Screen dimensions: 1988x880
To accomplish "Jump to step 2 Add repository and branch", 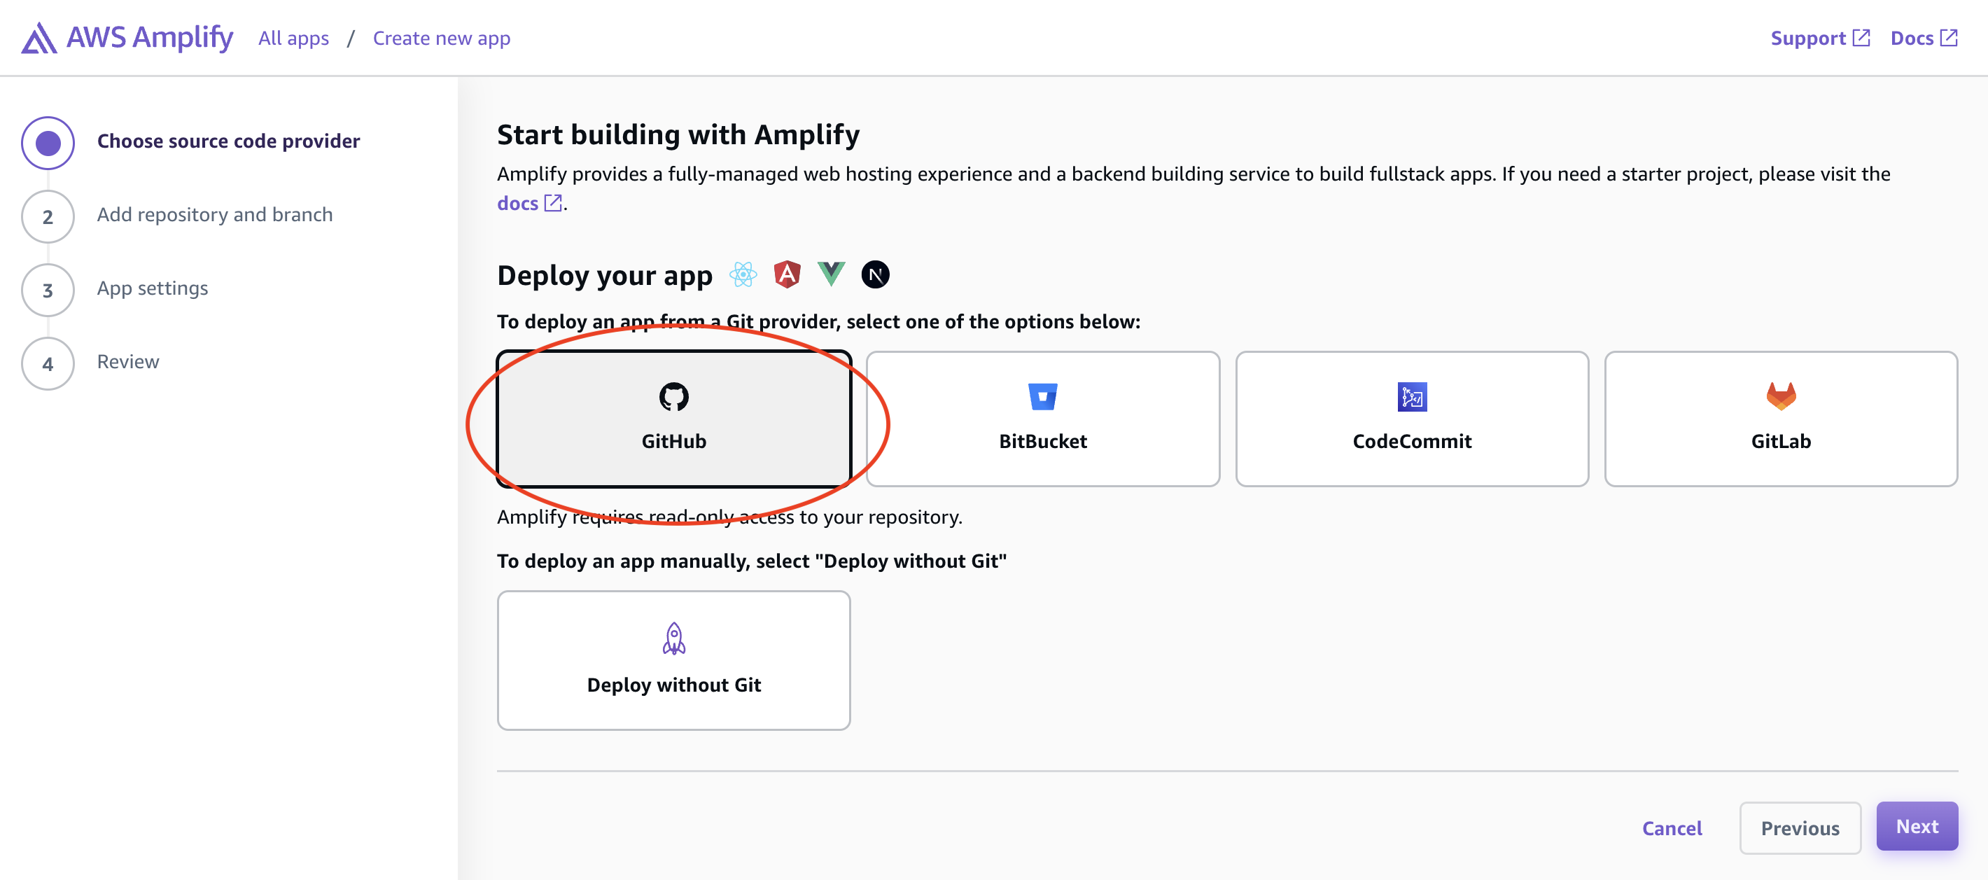I will (x=214, y=215).
